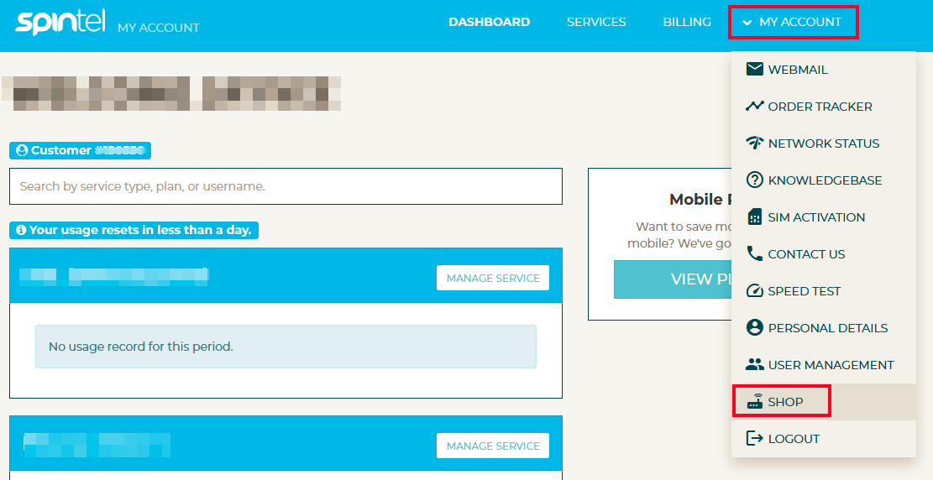The width and height of the screenshot is (933, 480).
Task: Click Manage Service for the first service
Action: click(493, 278)
